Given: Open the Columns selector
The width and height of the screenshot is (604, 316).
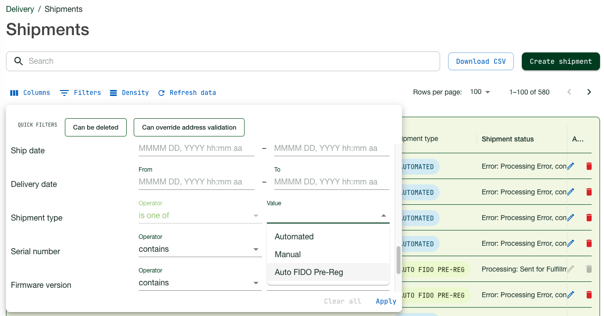Looking at the screenshot, I should (x=30, y=92).
